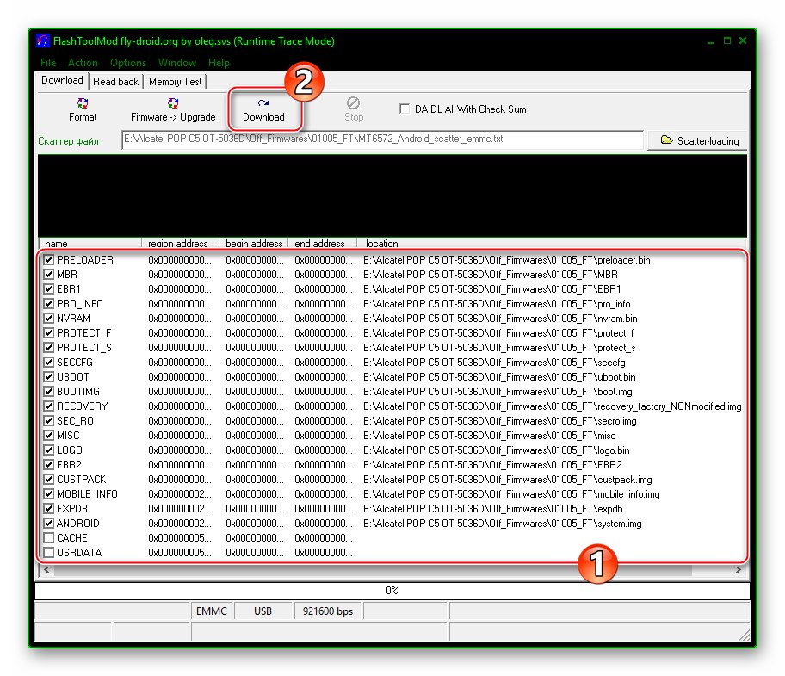Select the system.img location path
The width and height of the screenshot is (785, 676).
point(502,524)
